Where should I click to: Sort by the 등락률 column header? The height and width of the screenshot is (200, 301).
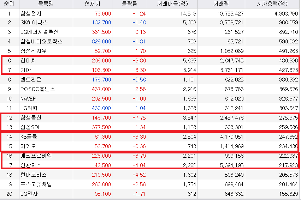click(130, 4)
